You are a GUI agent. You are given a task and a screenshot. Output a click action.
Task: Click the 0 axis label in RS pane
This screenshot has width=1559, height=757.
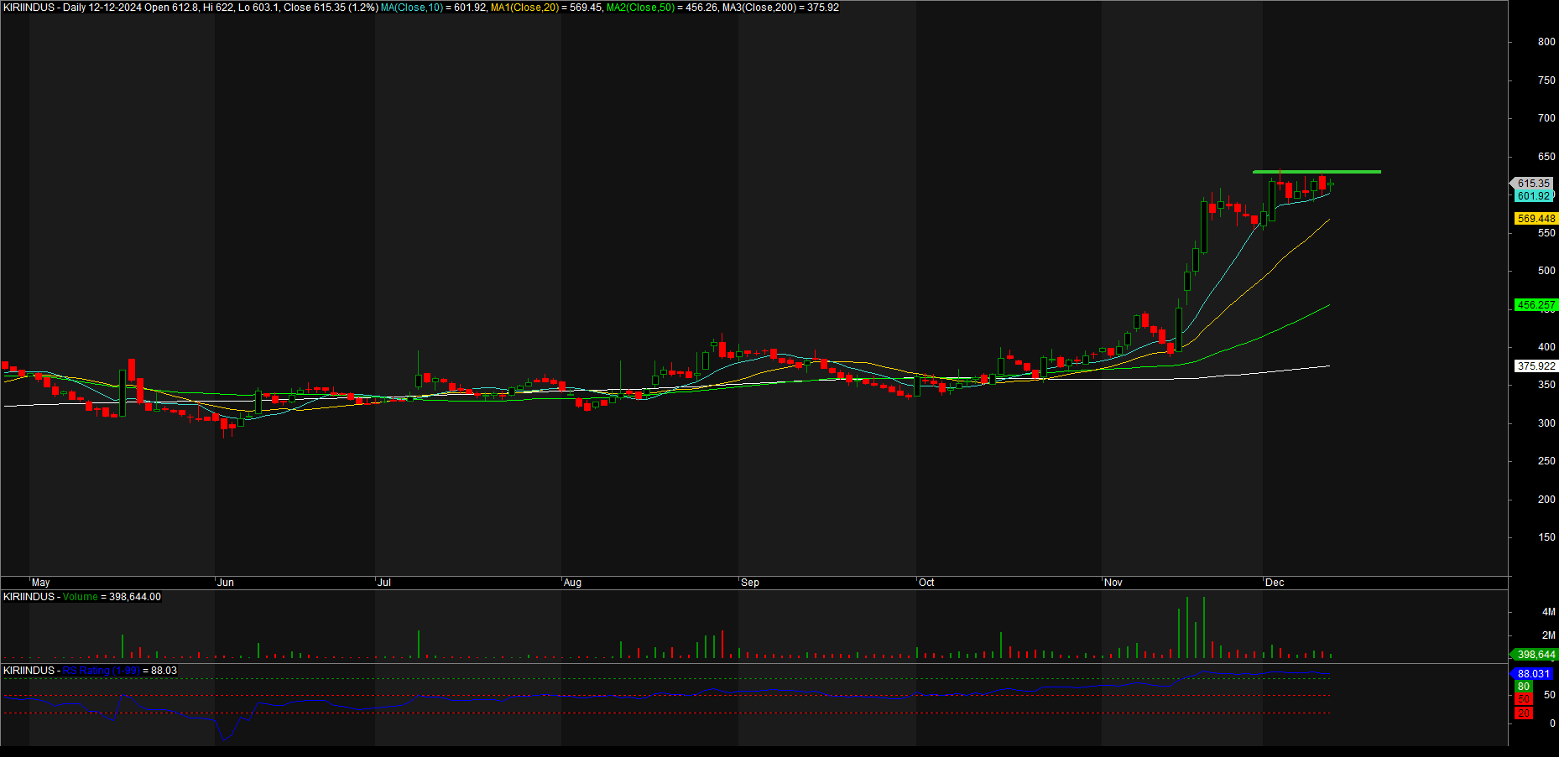(x=1552, y=723)
